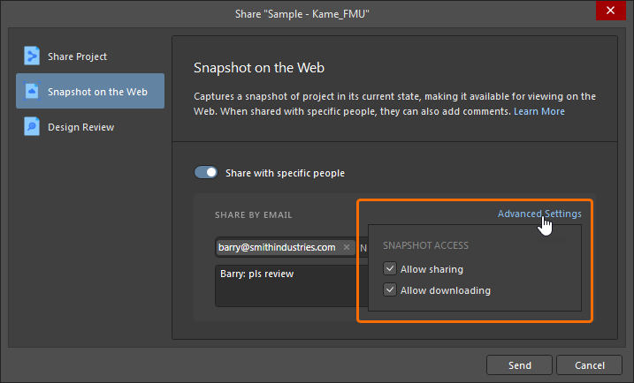Switch to Design Review tab

point(80,126)
